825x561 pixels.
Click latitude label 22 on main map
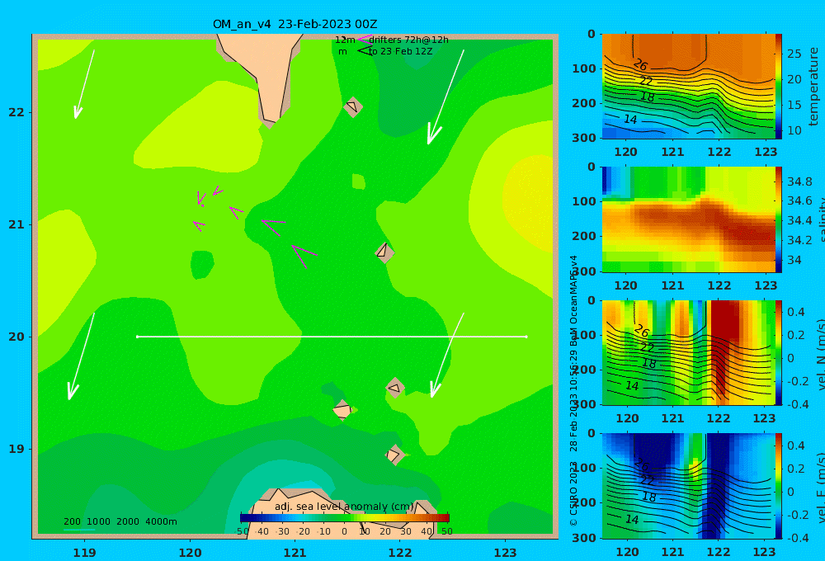point(16,112)
